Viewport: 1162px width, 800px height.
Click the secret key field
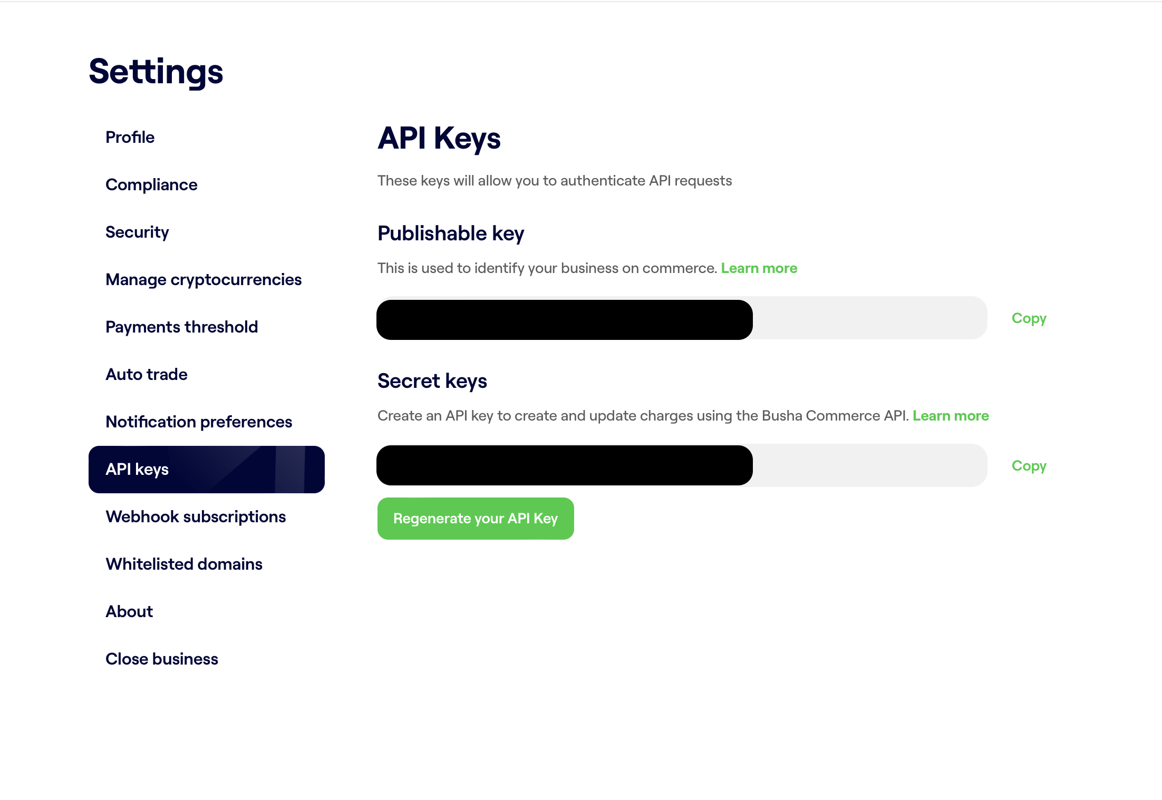(x=681, y=466)
